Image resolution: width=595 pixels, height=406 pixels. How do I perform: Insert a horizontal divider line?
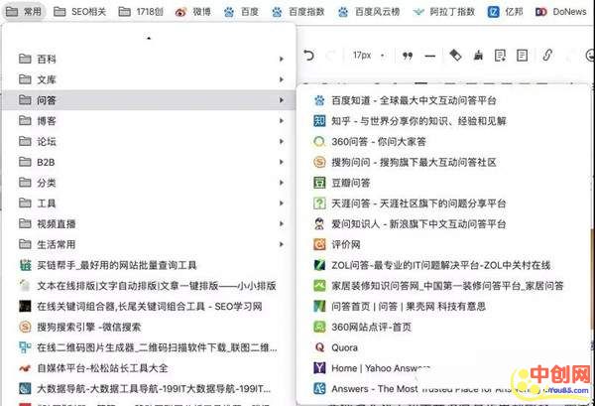coord(429,56)
